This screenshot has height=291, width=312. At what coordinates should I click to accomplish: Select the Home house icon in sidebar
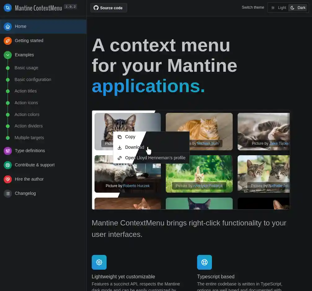[7, 26]
